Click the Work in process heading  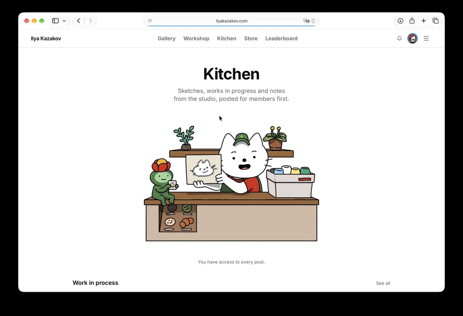96,283
